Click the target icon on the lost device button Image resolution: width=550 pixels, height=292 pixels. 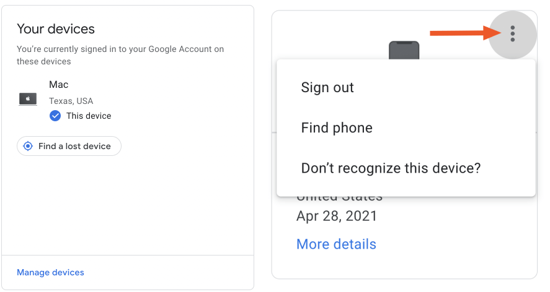pyautogui.click(x=28, y=147)
